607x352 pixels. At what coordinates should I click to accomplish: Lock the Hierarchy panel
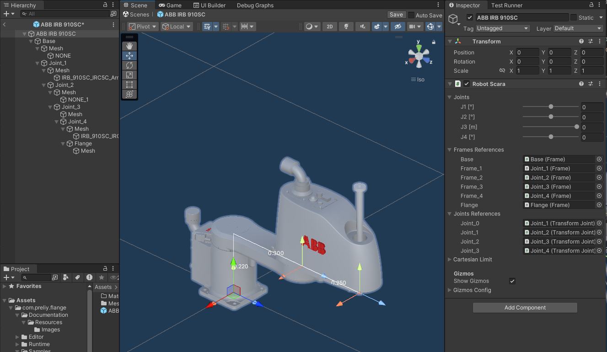click(105, 5)
